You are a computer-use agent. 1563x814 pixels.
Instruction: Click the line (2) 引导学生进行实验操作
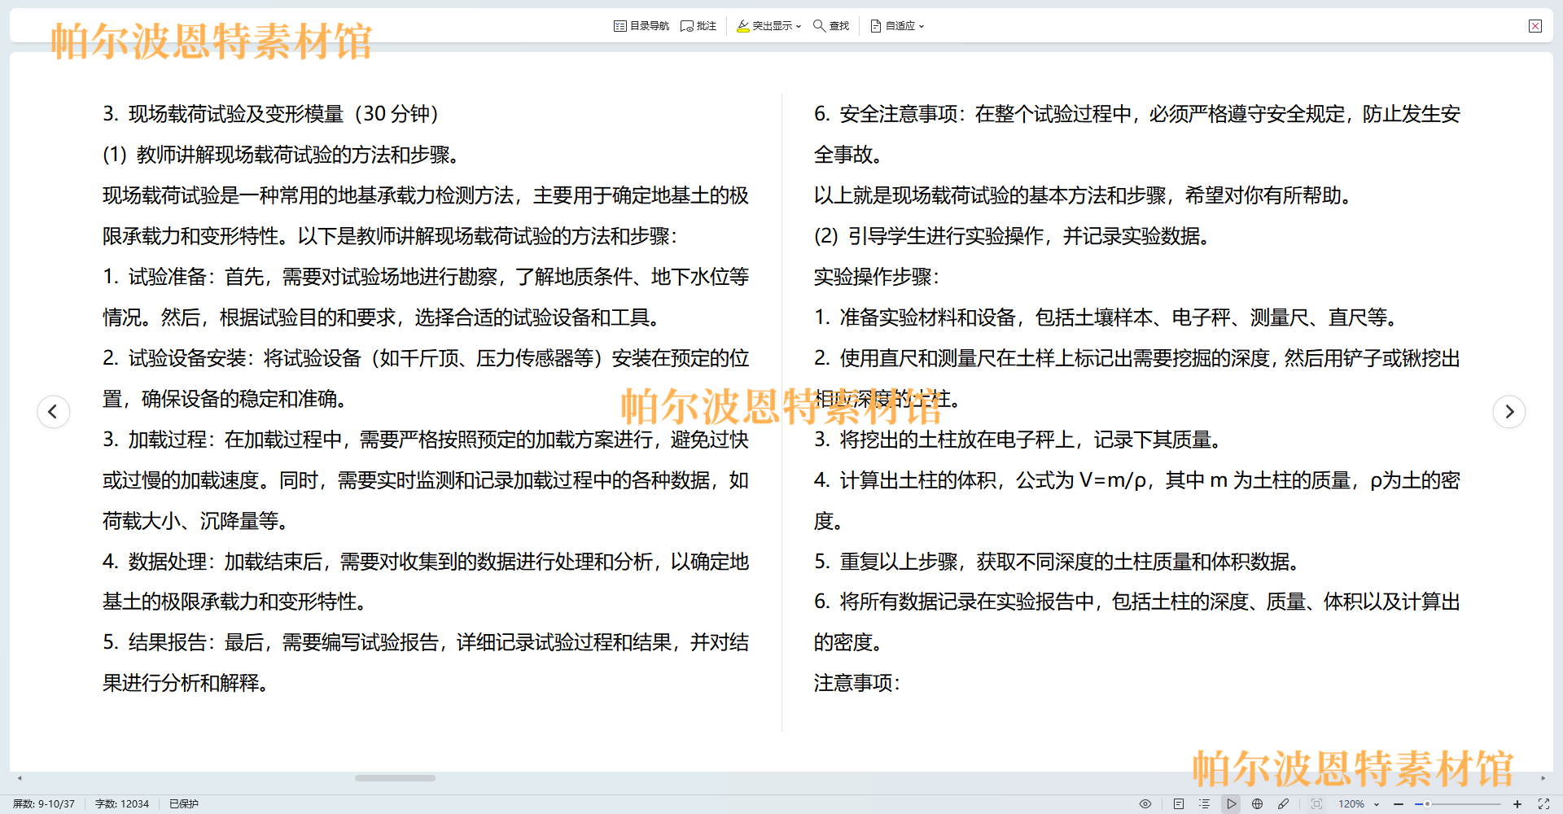(1013, 236)
